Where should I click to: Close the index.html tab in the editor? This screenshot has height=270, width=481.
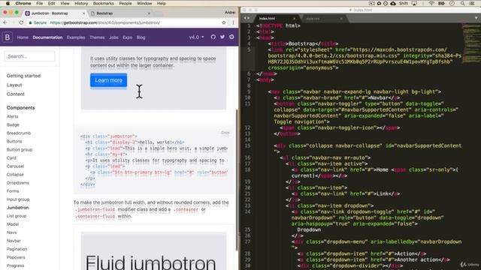pyautogui.click(x=294, y=19)
